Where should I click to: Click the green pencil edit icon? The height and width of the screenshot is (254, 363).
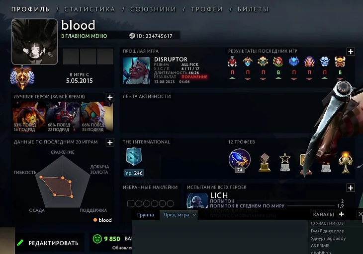point(20,243)
